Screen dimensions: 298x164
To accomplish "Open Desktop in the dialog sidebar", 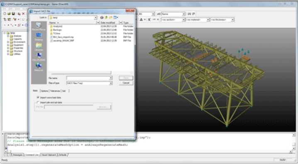I will coord(39,37).
